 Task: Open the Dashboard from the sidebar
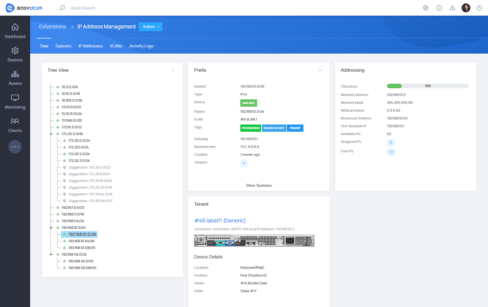[x=15, y=31]
